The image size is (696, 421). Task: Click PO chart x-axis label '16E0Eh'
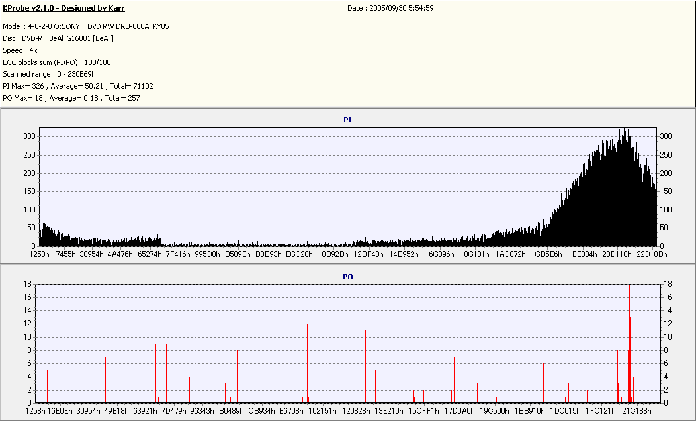[x=60, y=411]
